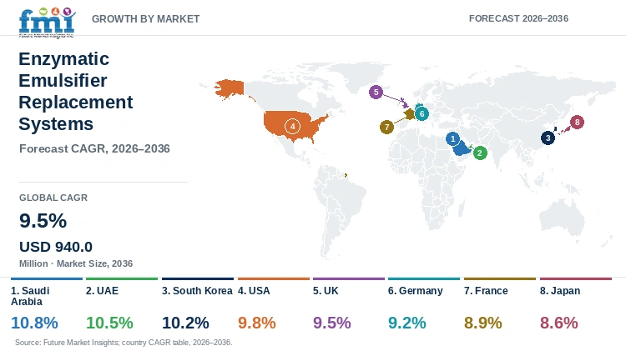Click the '10.8%' Saudi Arabia value
The height and width of the screenshot is (351, 626).
tap(34, 323)
